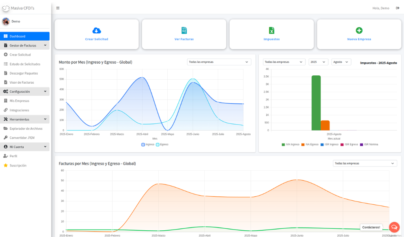Go to Suscripción in the sidebar

(18, 165)
